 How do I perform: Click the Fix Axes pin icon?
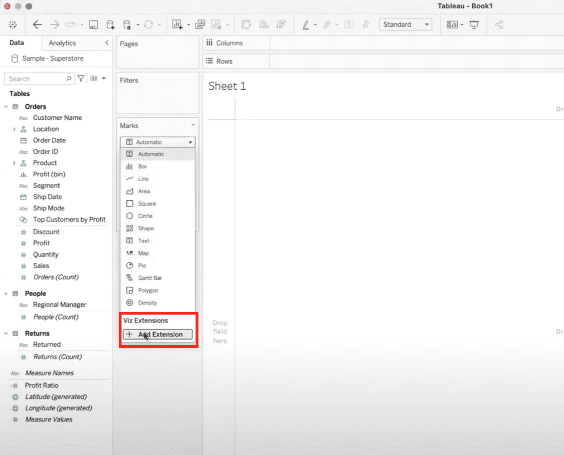coord(366,25)
